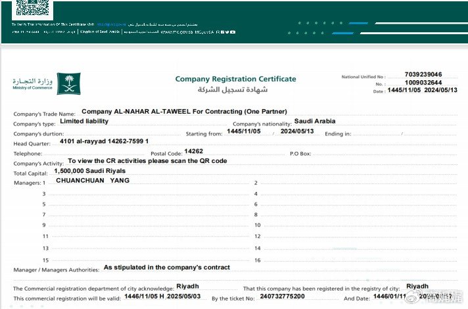This screenshot has height=309, width=468.
Task: Click the Telephone field label
Action: pos(28,153)
